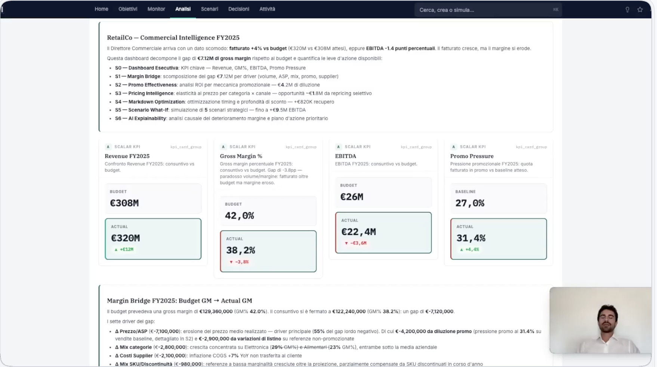Open the Decisioni tab
The width and height of the screenshot is (657, 367).
[x=239, y=9]
